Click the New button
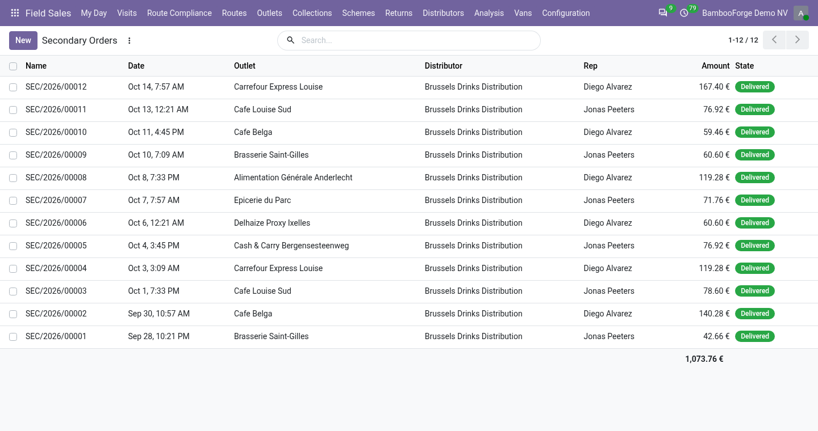The height and width of the screenshot is (431, 818). pos(23,40)
